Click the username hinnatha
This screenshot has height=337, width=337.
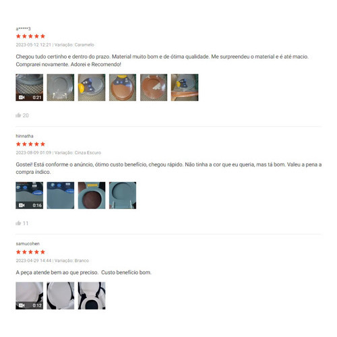[24, 136]
